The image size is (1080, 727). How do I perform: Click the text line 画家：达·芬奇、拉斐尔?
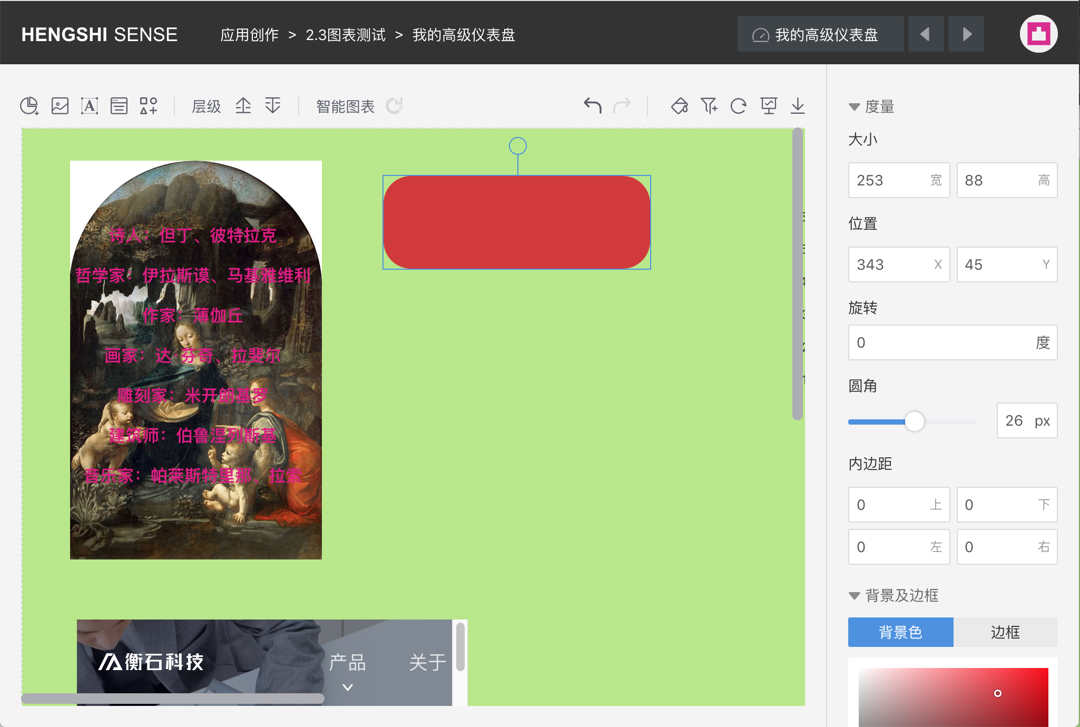pyautogui.click(x=193, y=356)
